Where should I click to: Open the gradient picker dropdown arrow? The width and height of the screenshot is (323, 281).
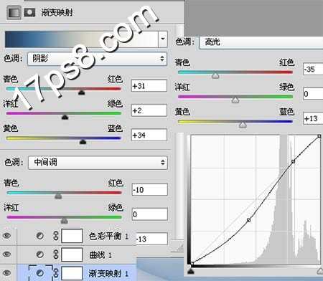[163, 39]
